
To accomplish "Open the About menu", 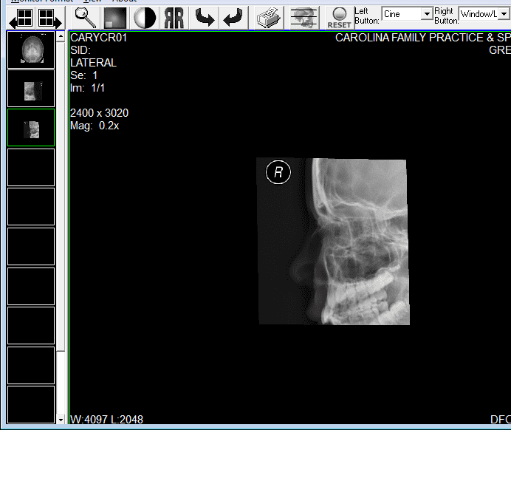I will (x=124, y=1).
